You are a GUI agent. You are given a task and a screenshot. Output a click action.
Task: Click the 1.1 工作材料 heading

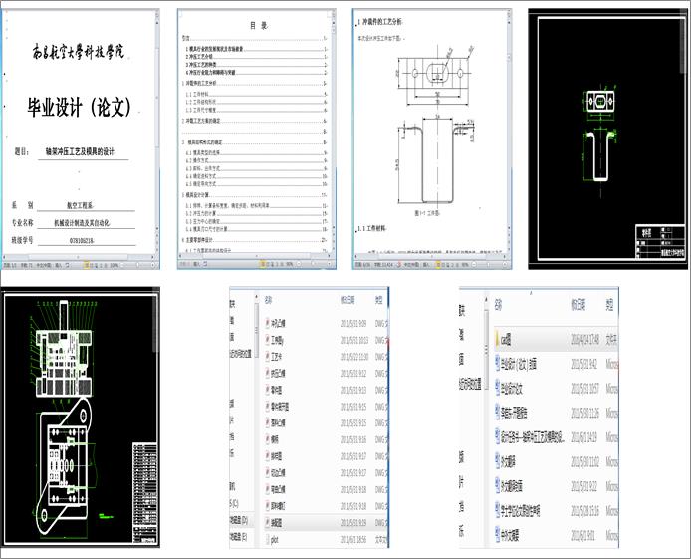[371, 229]
